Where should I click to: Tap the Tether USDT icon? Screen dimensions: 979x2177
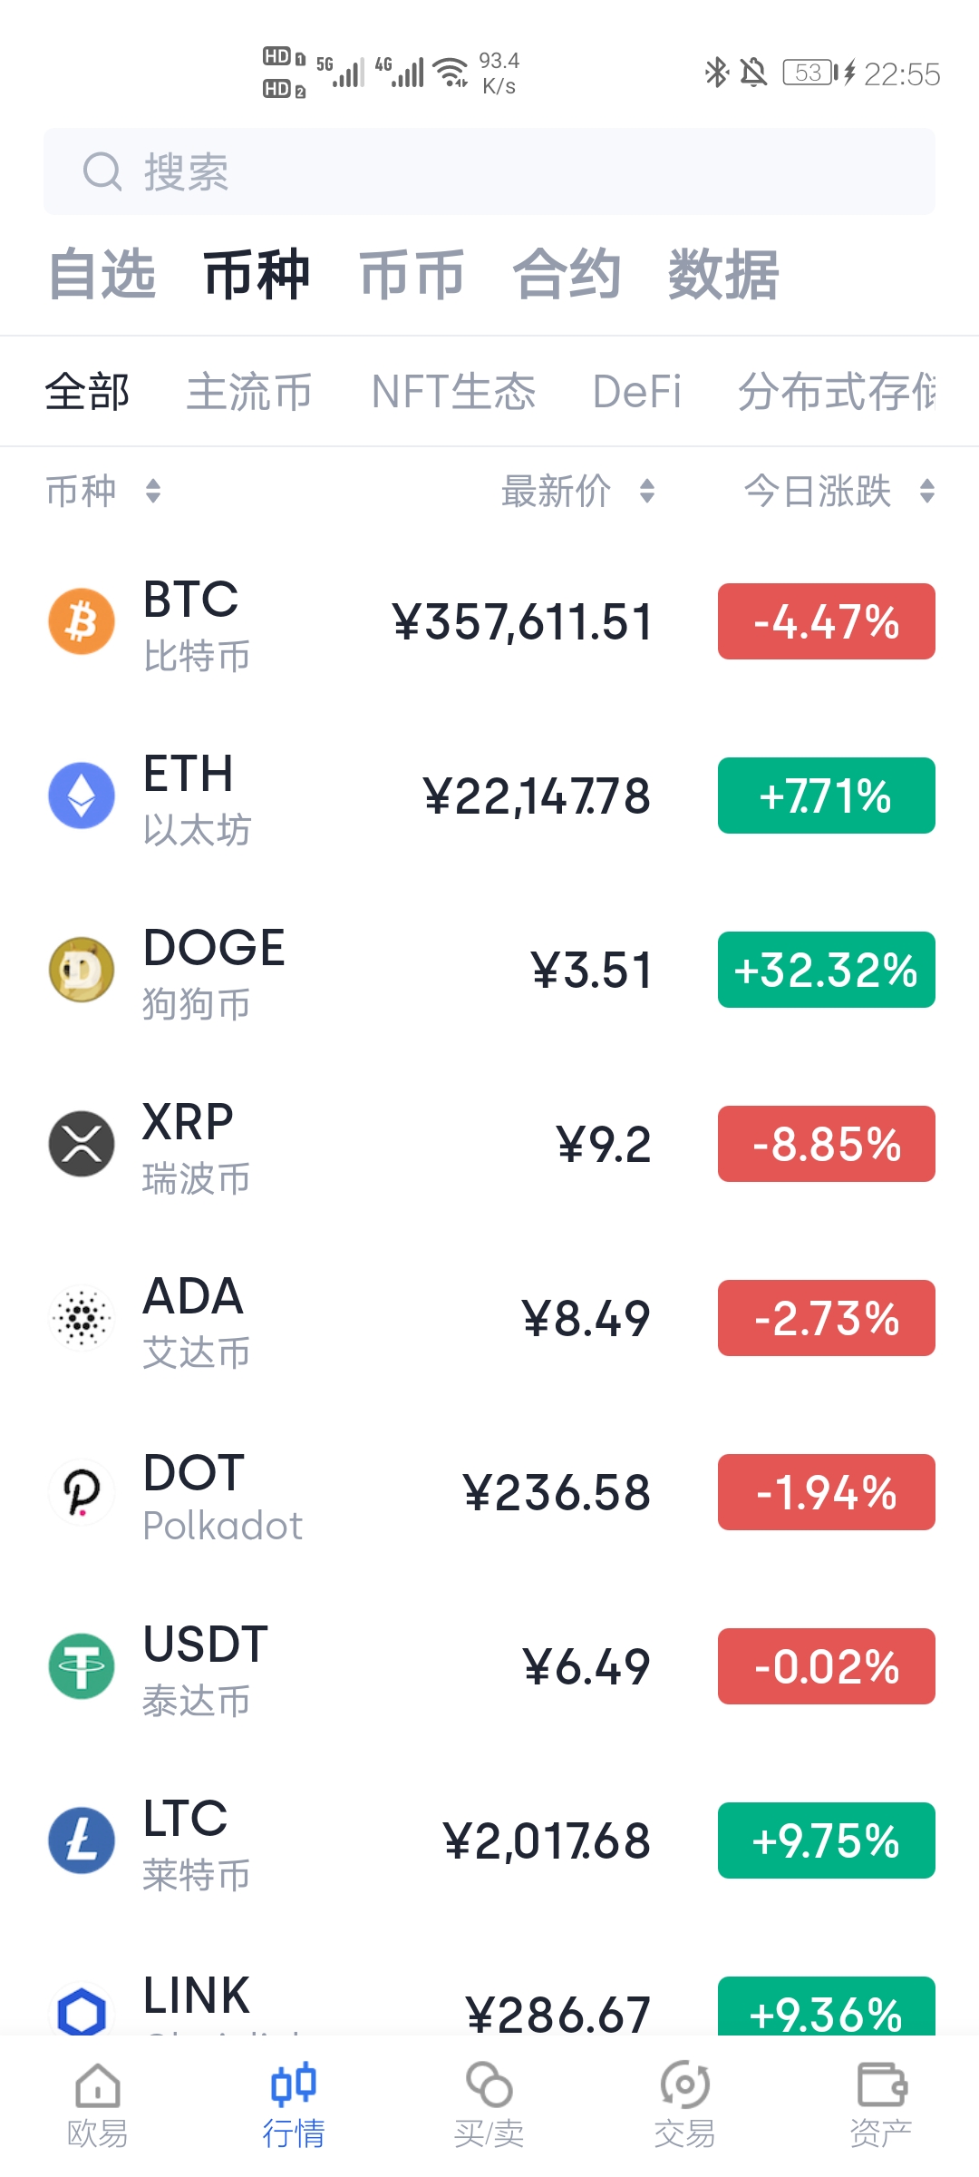(82, 1666)
